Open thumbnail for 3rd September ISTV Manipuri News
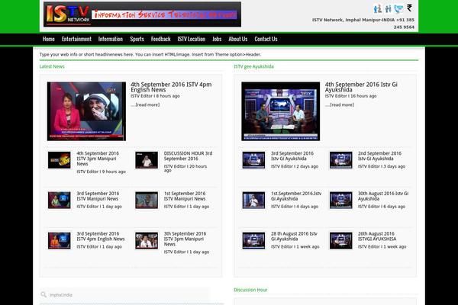This screenshot has height=305, width=458. pos(60,200)
